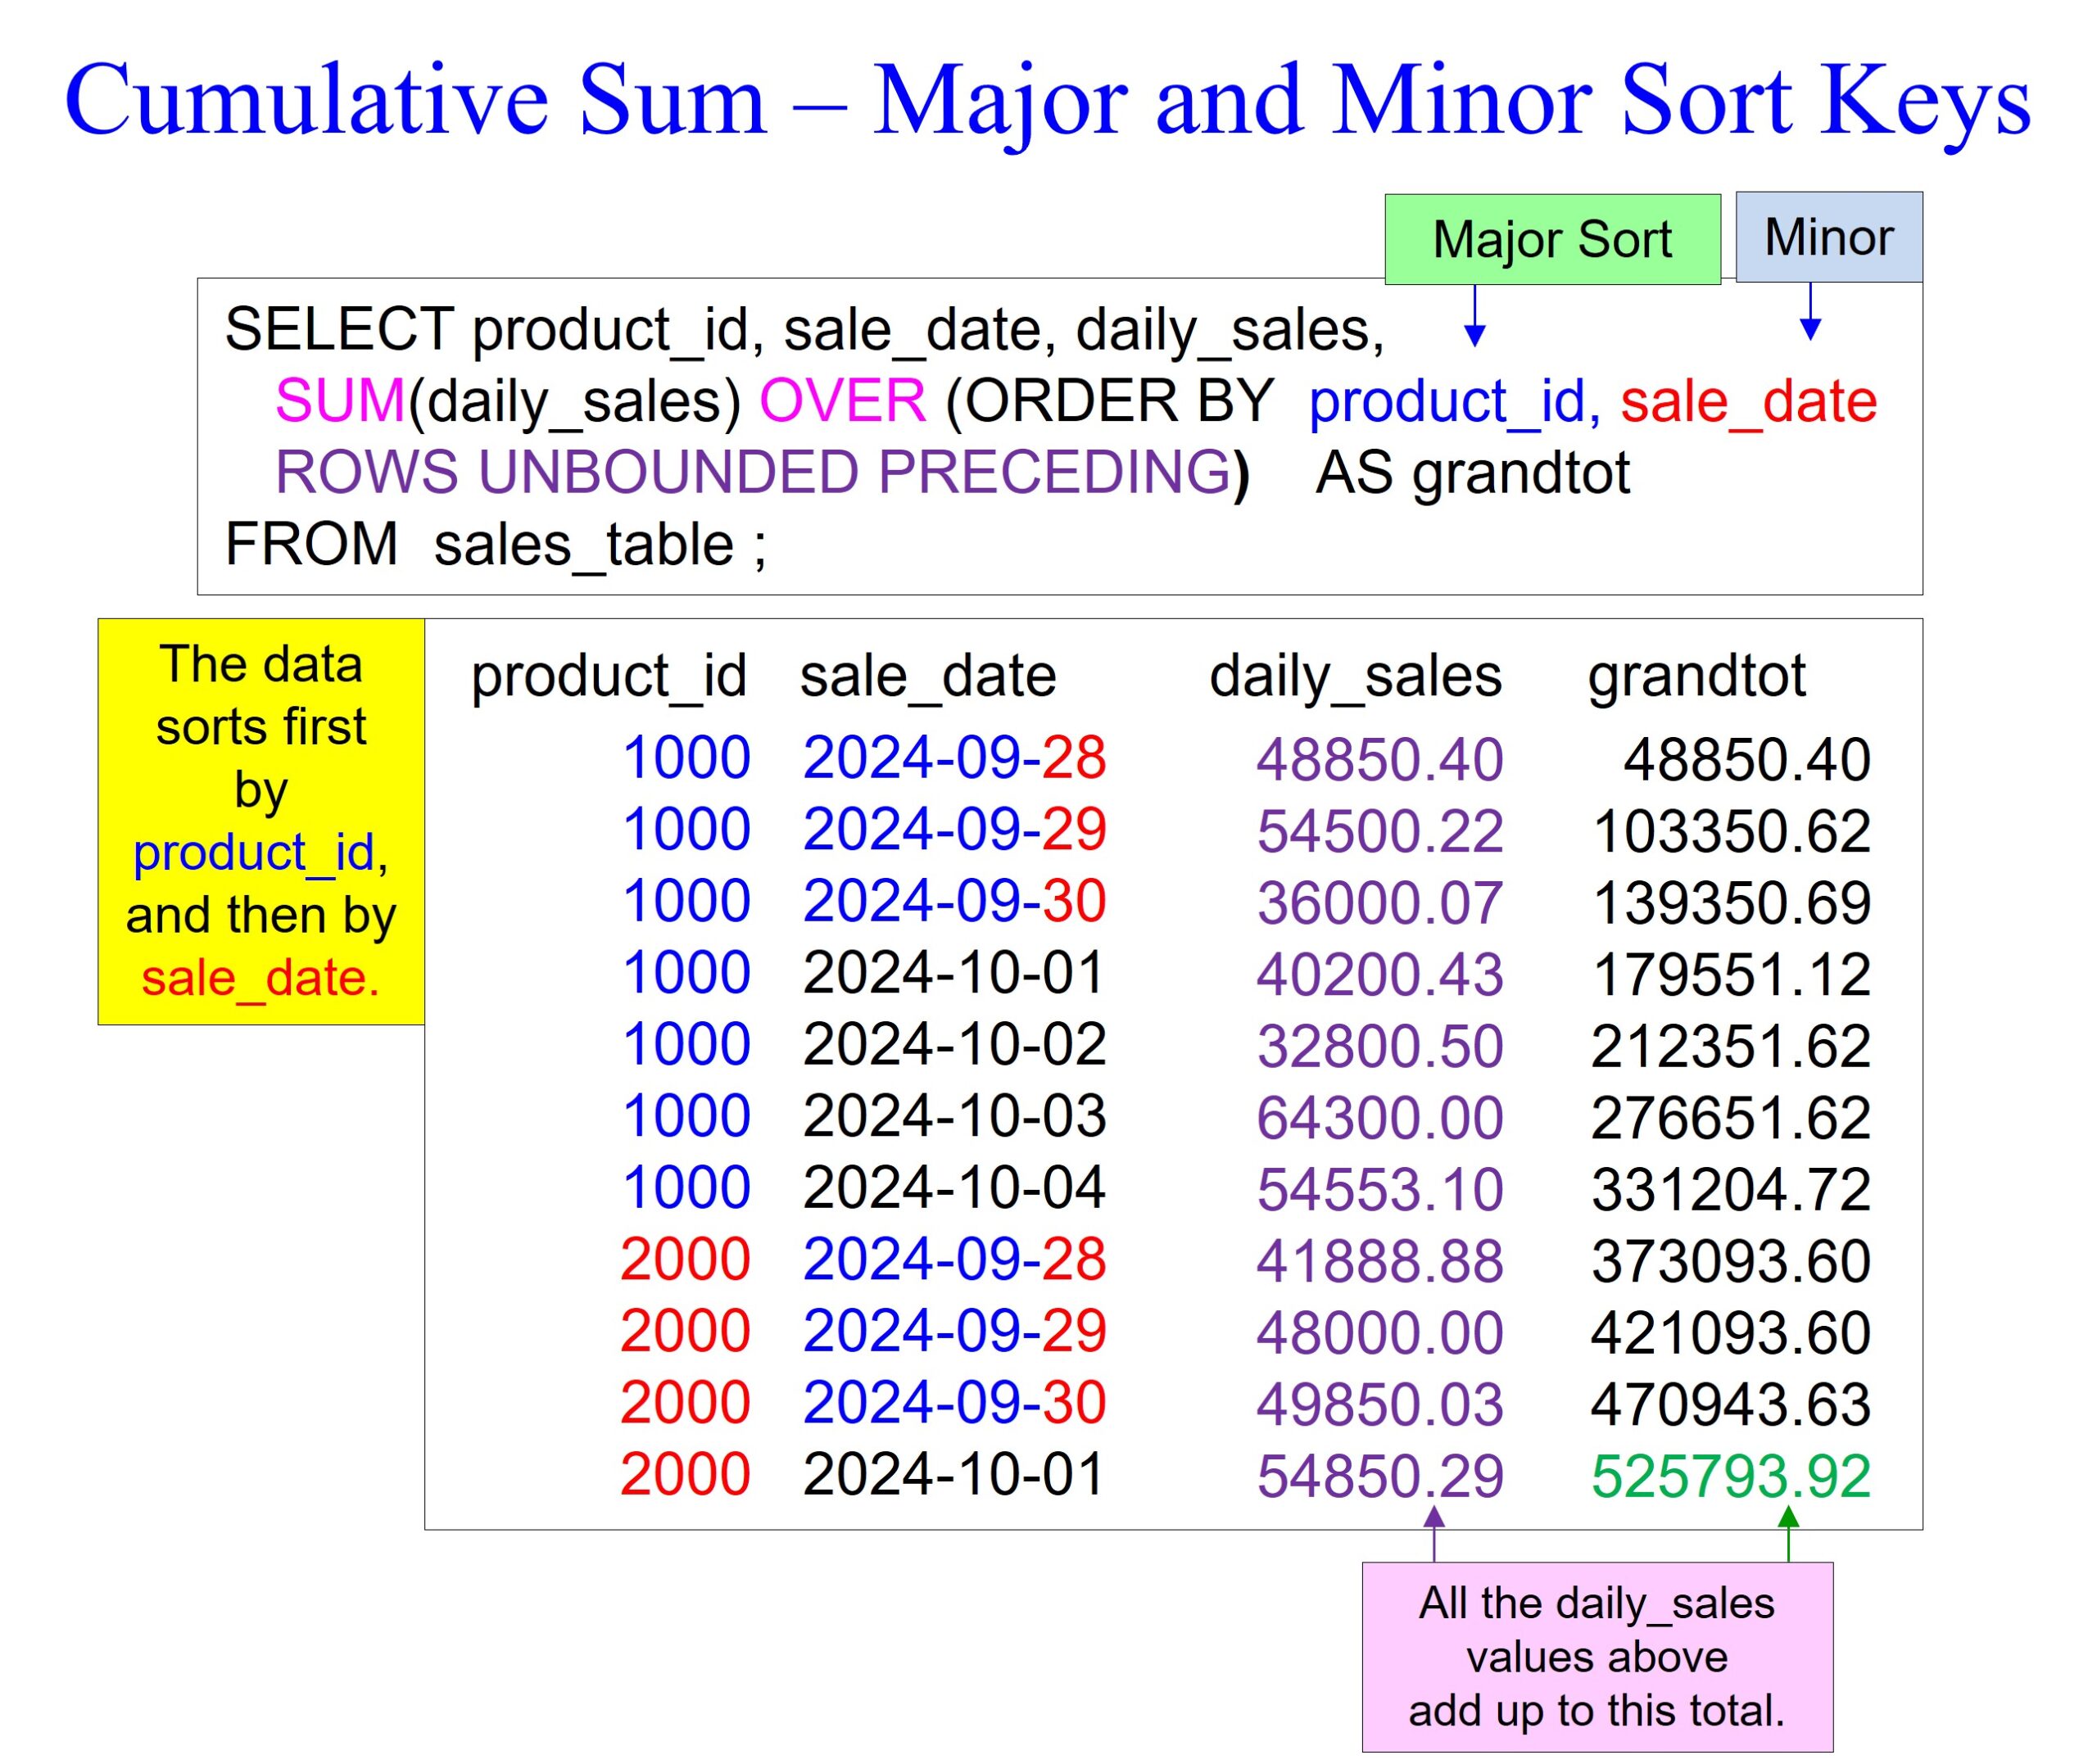Click the green 525793.92 total value

tap(1730, 1476)
